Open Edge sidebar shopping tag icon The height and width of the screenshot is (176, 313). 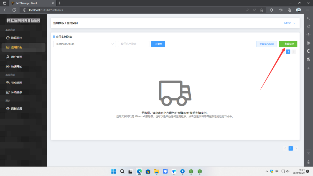point(308,26)
